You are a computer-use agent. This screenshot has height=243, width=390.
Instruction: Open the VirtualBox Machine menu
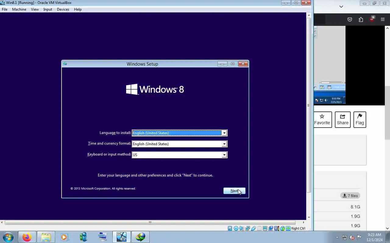pyautogui.click(x=19, y=9)
